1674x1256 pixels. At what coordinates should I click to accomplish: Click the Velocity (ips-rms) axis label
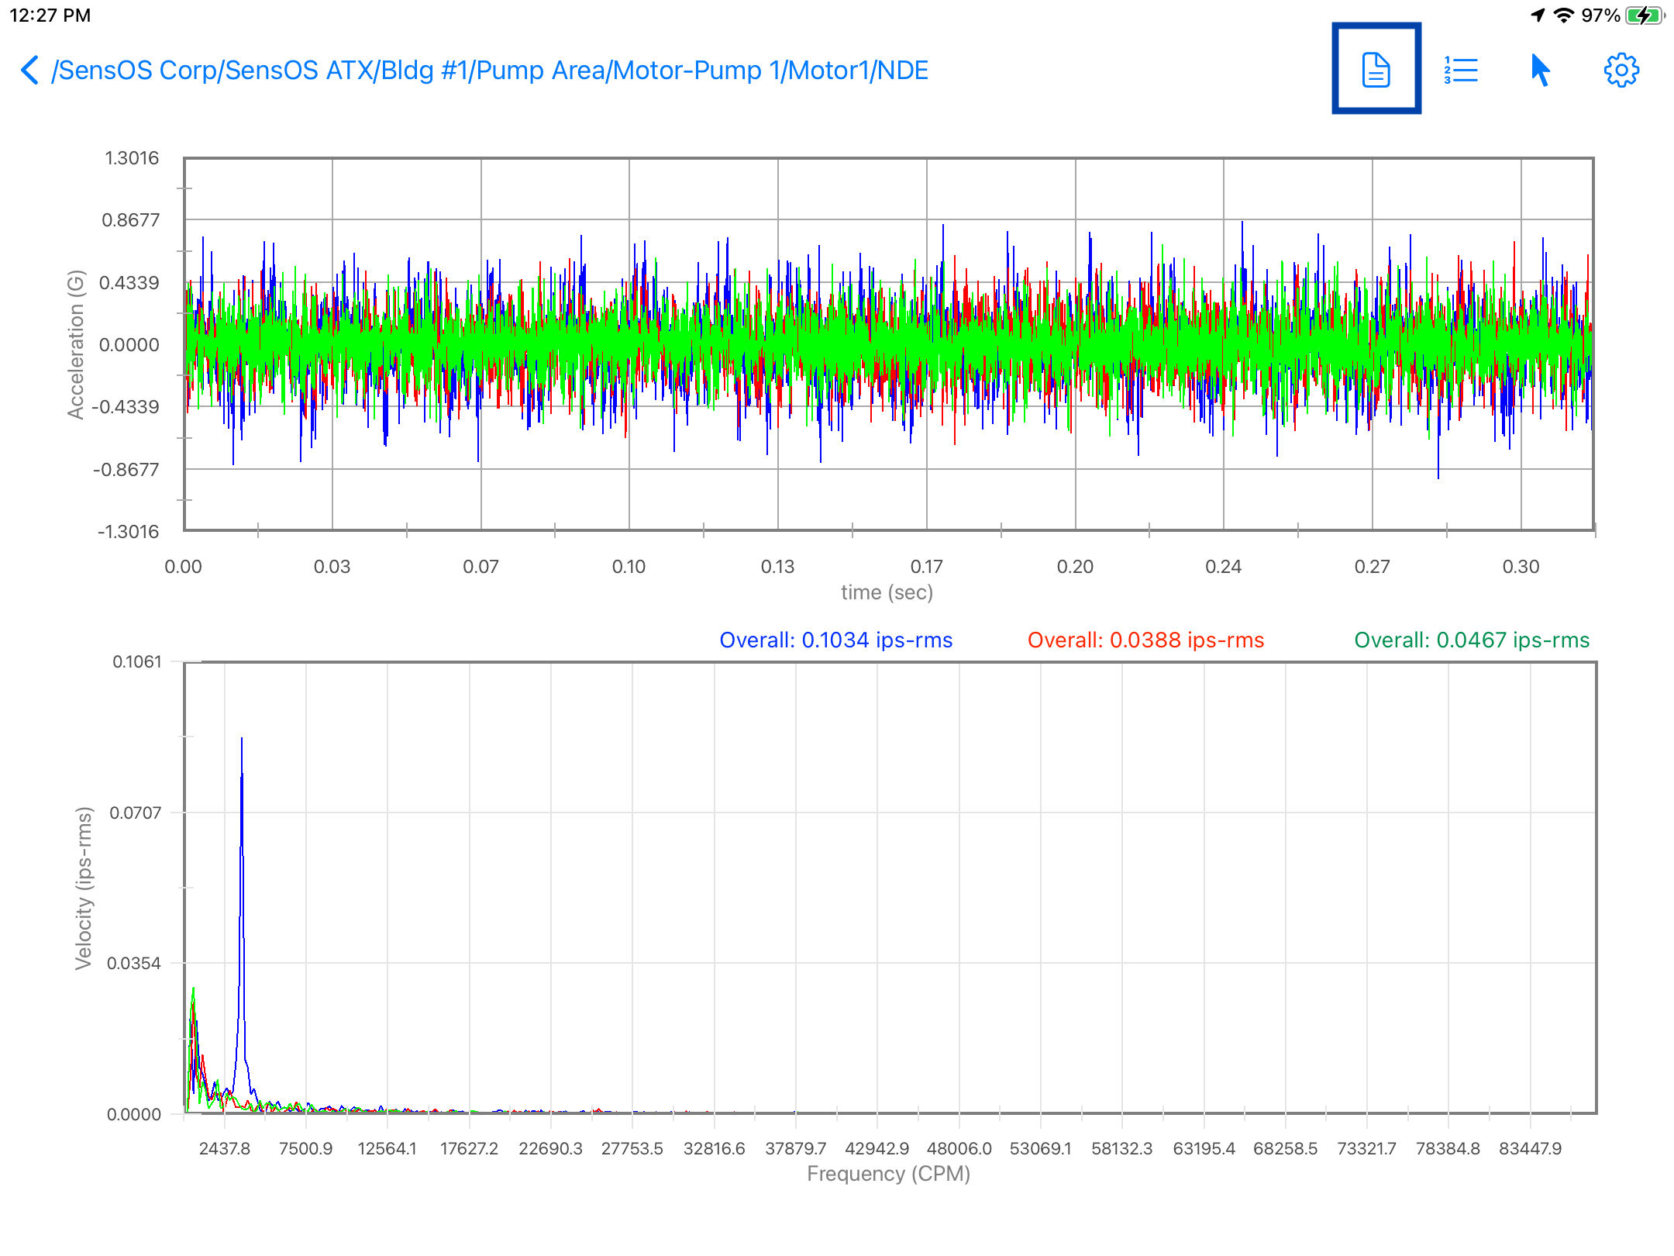coord(84,888)
